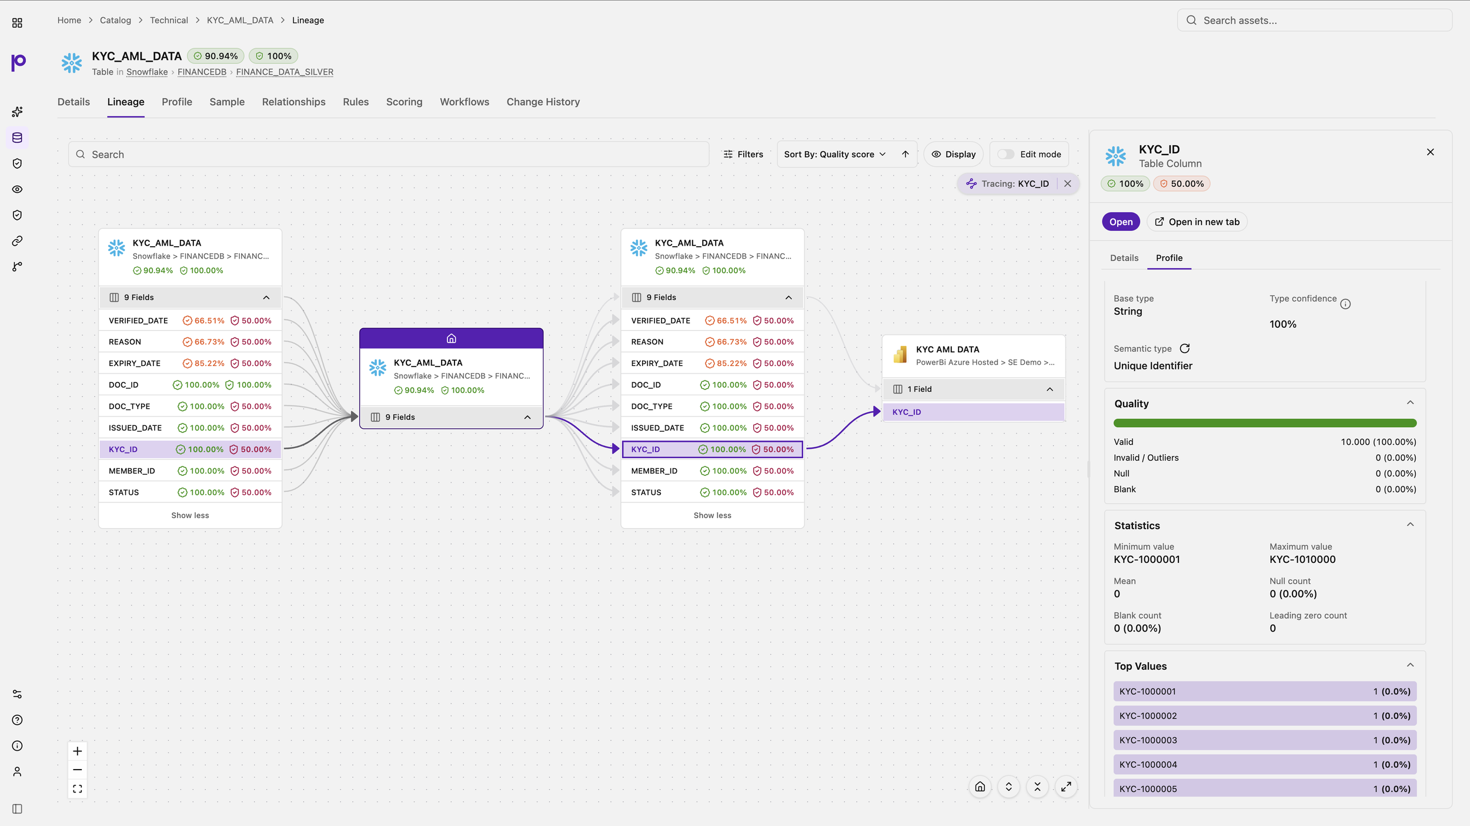This screenshot has height=826, width=1470.
Task: Click the home icon in bottom canvas toolbar
Action: (980, 787)
